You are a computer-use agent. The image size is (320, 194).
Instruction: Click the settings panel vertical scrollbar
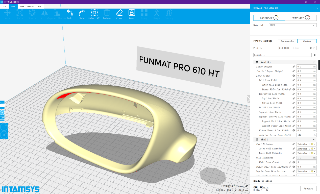click(319, 65)
